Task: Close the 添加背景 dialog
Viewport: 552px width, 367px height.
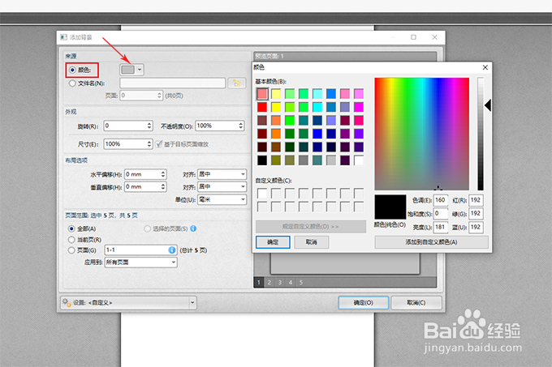Action: [434, 37]
